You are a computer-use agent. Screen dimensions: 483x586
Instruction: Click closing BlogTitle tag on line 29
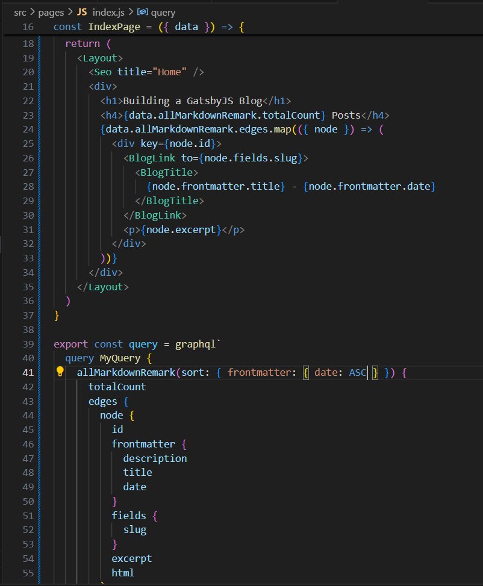(x=169, y=201)
